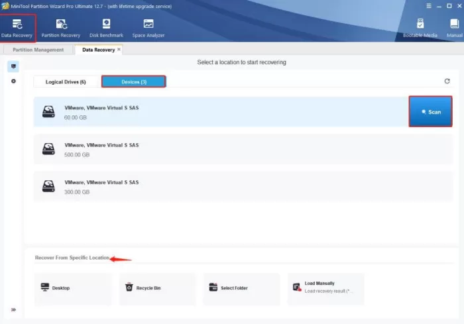Click the Scan button for the 60 GB disk

tap(431, 111)
